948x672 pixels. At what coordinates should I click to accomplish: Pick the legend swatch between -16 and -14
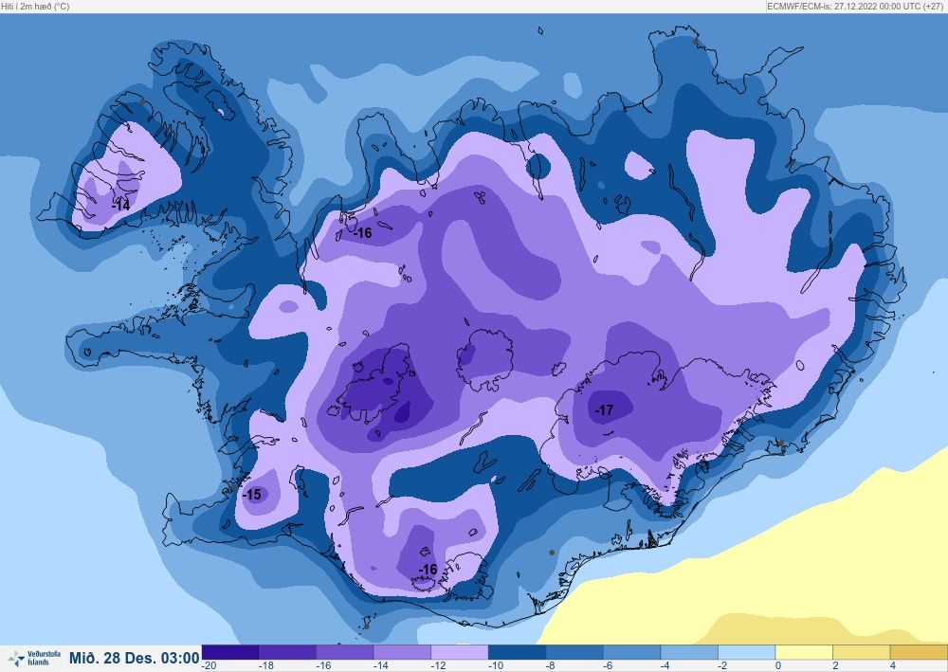[345, 653]
